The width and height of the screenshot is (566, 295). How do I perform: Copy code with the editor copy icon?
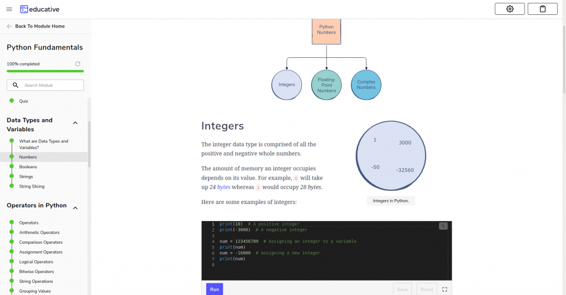[x=443, y=226]
